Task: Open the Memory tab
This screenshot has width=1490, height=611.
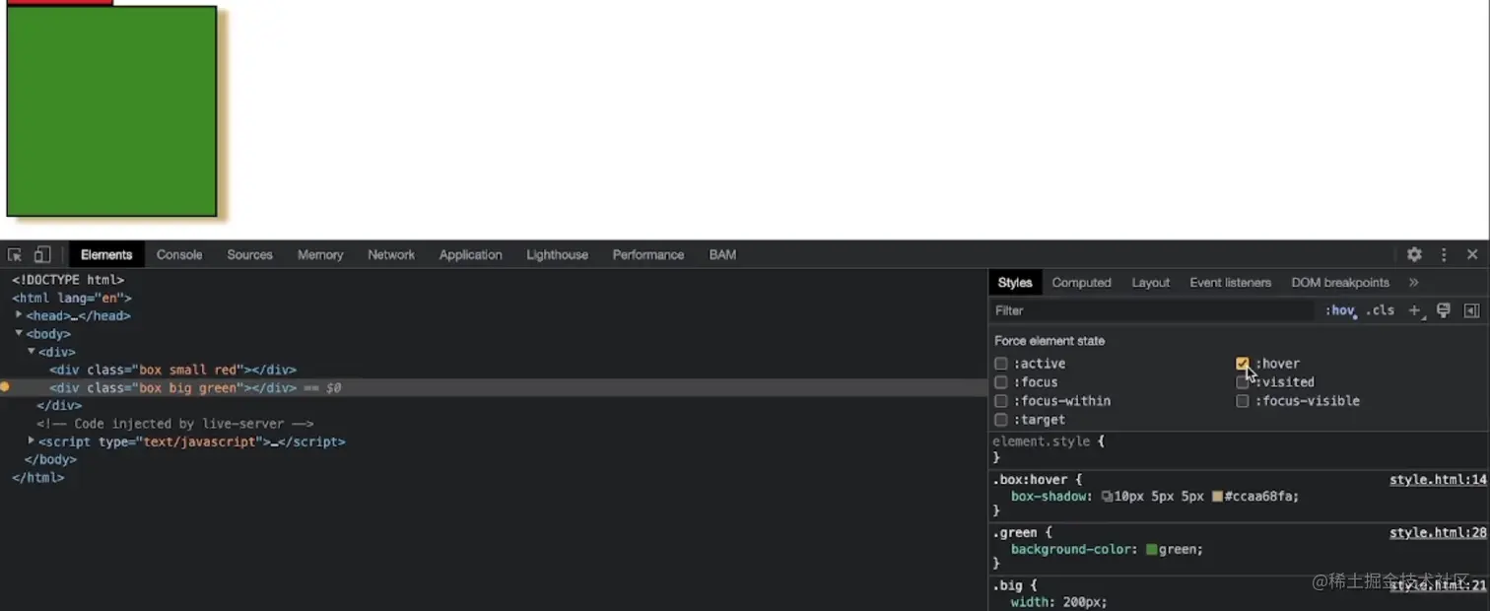Action: (x=320, y=254)
